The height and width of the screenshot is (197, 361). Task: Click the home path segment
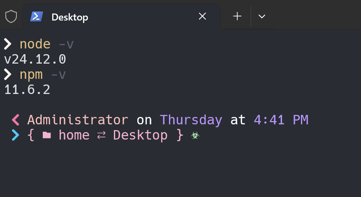[x=74, y=135]
